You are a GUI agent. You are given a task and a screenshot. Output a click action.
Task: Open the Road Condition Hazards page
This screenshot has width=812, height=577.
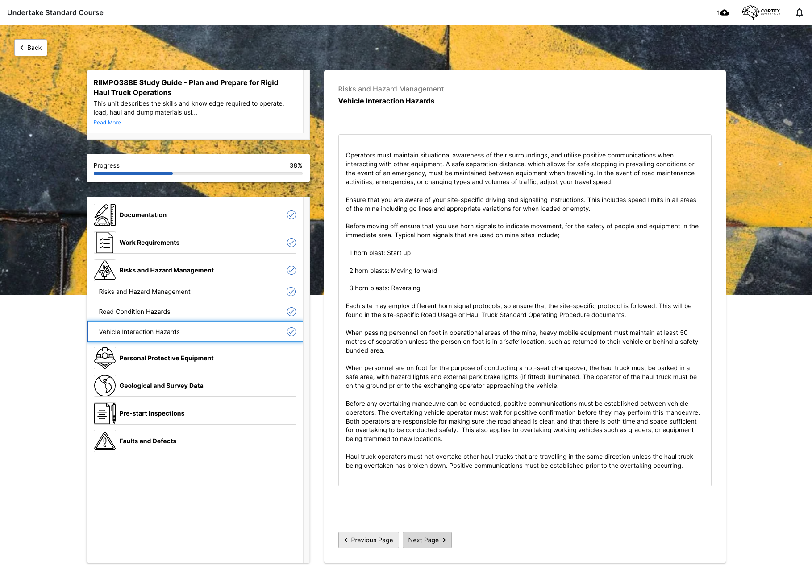pos(195,312)
